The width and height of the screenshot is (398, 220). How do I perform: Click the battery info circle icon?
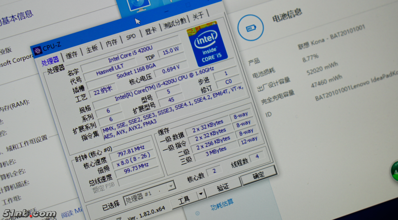(250, 28)
